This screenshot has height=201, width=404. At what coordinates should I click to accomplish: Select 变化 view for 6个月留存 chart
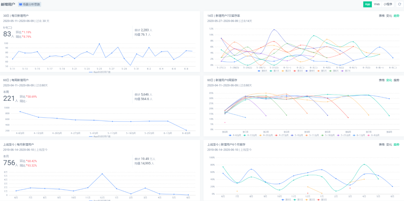click(389, 145)
